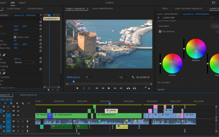Open the Program monitor button editor plus icon

click(x=149, y=88)
